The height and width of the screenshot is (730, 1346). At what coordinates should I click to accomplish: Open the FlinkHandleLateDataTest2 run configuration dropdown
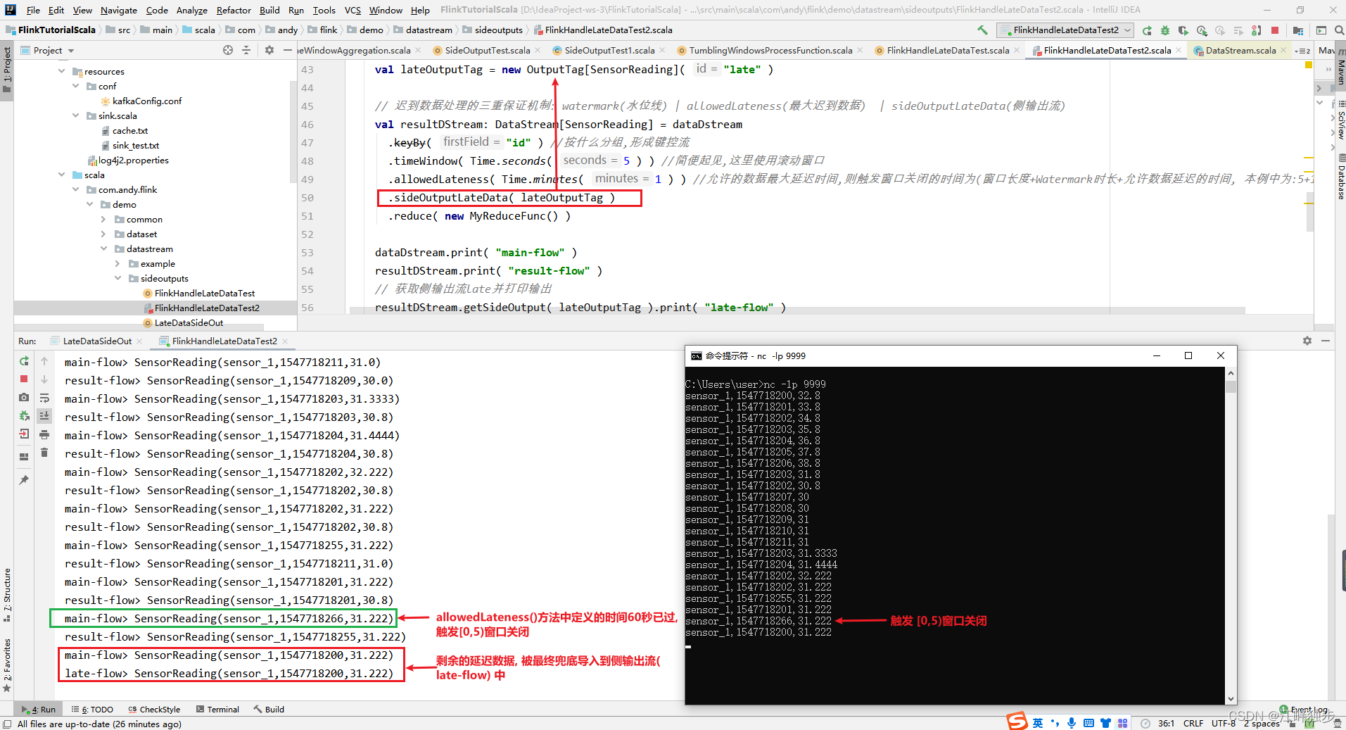[x=1065, y=30]
